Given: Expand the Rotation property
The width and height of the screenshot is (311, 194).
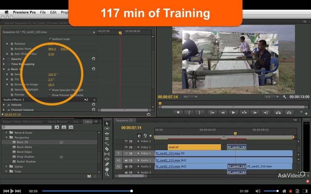Looking at the screenshot, I should [7, 43].
